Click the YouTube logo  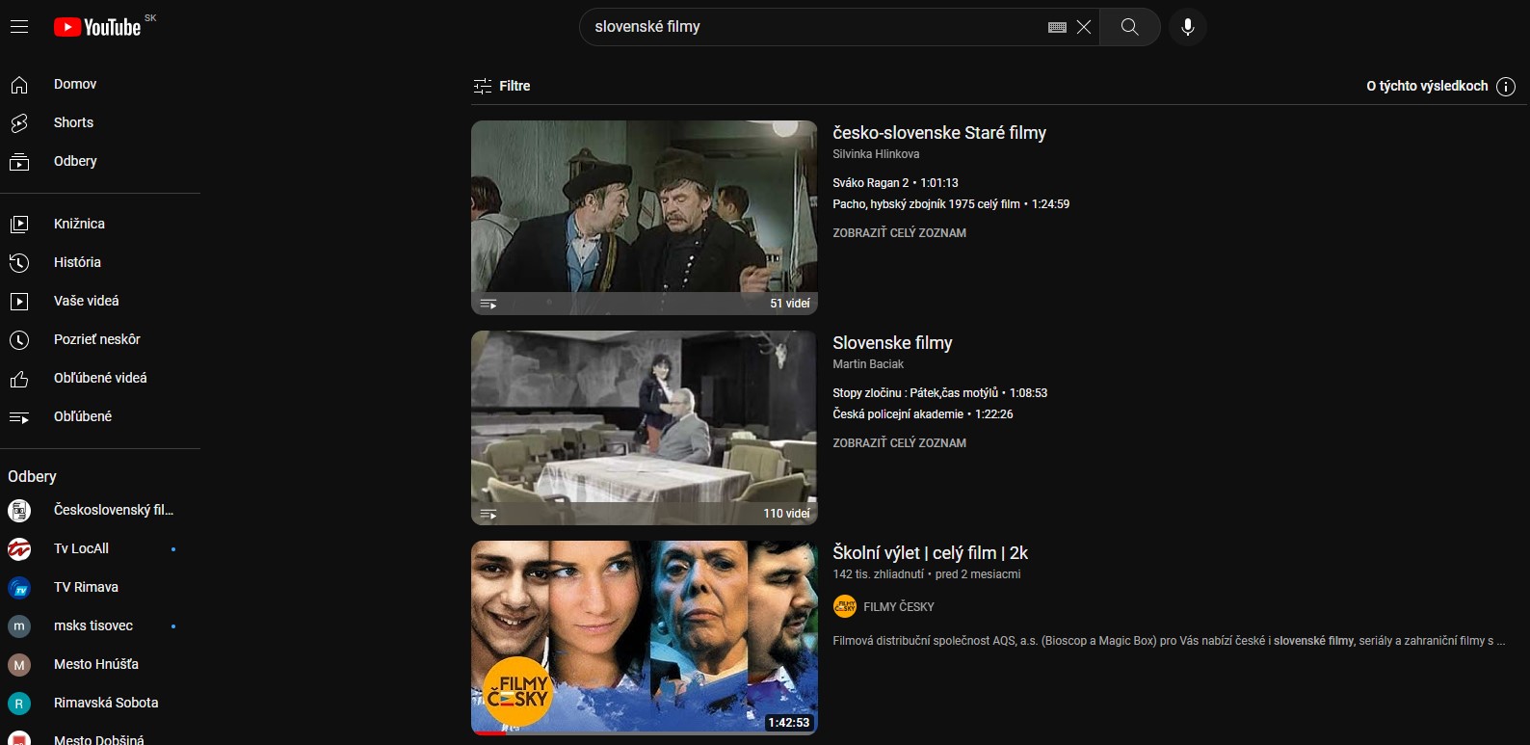(98, 27)
